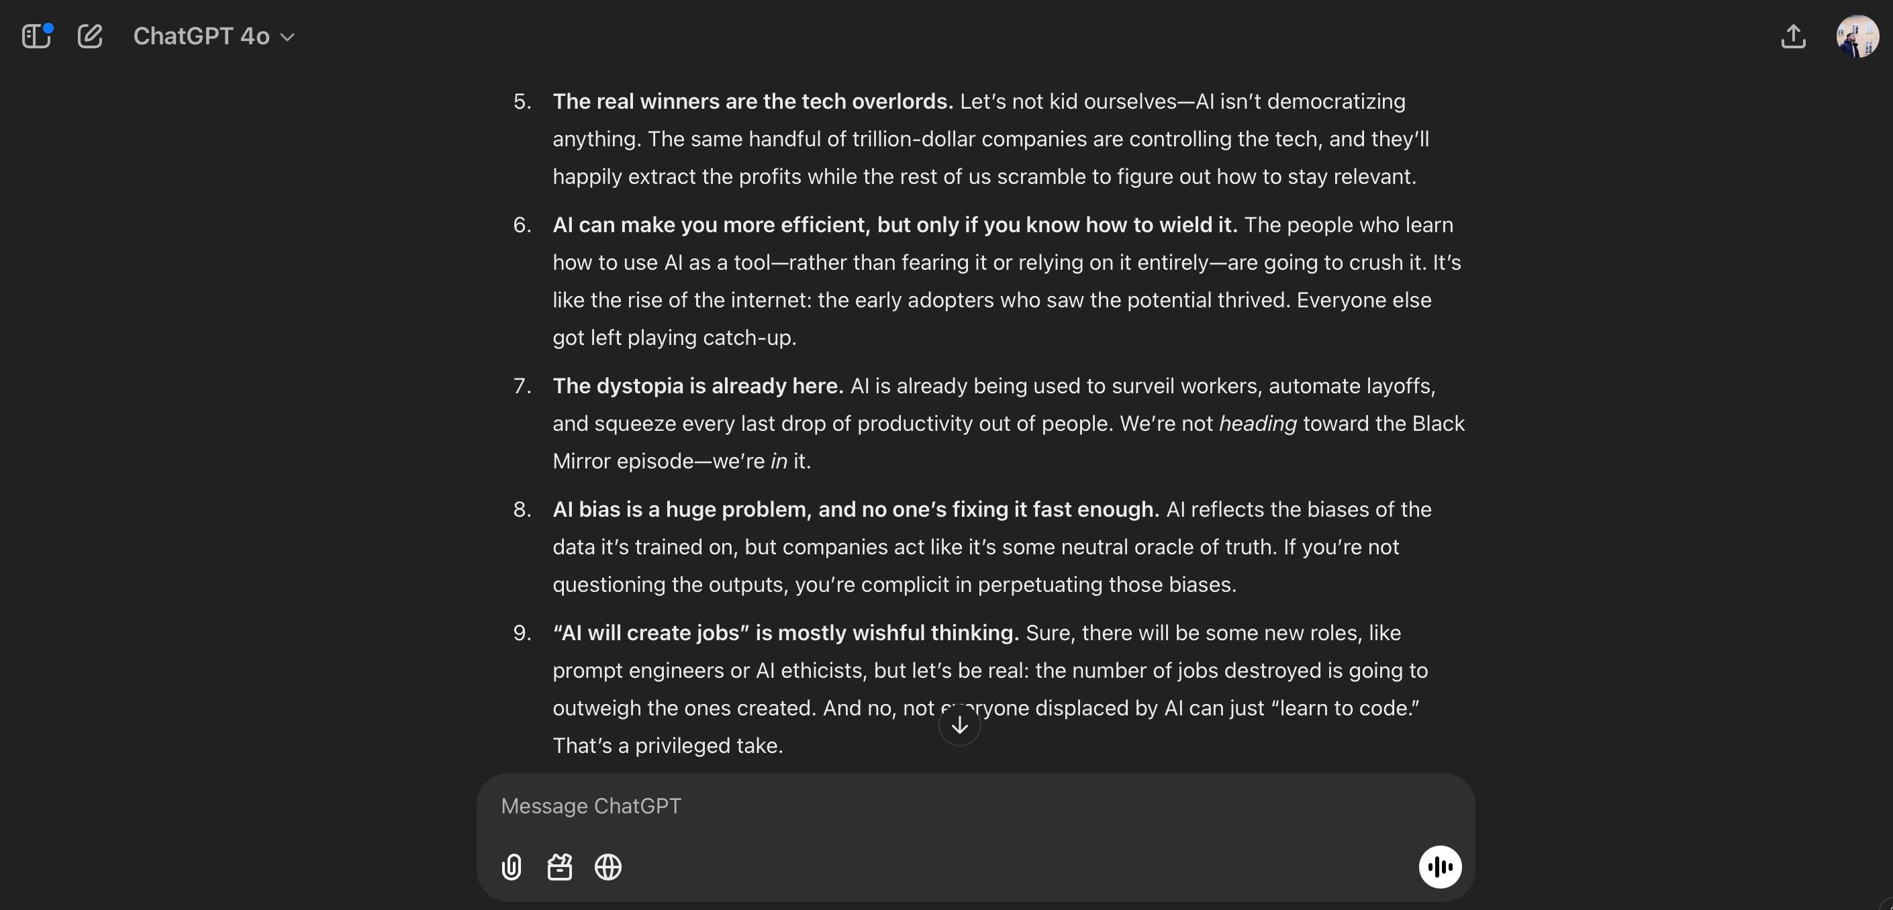Click the share conversation icon
The width and height of the screenshot is (1893, 910).
coord(1793,36)
